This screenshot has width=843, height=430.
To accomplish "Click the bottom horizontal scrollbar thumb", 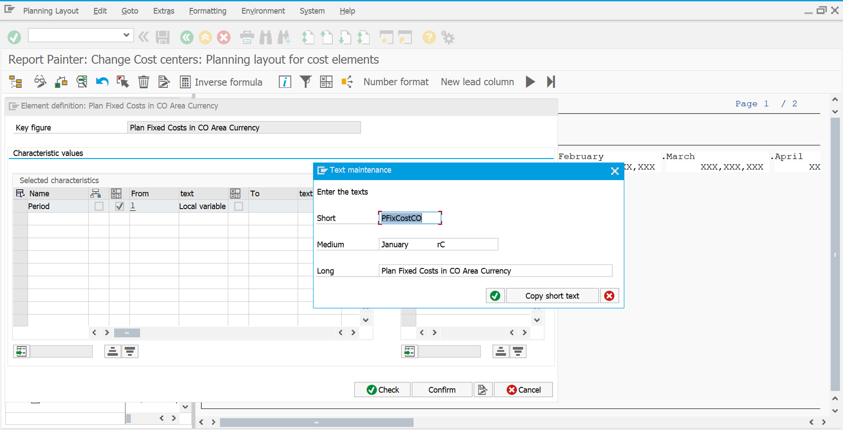I will [317, 422].
